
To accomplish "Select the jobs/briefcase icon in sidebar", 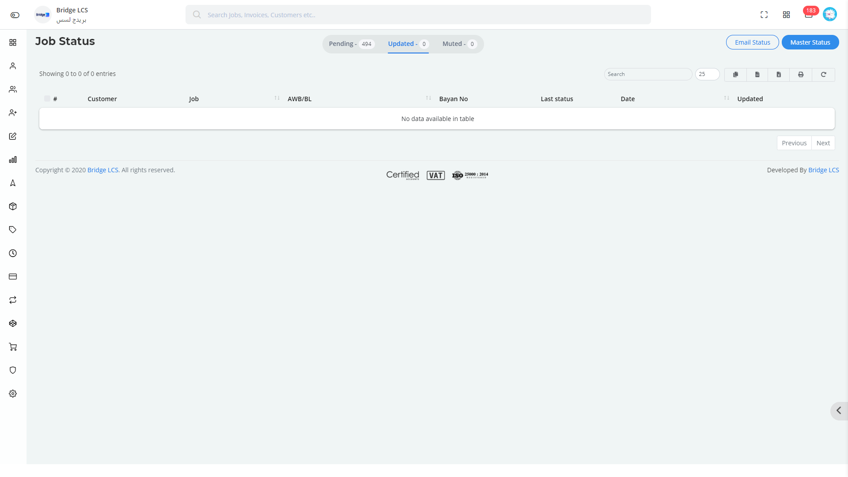I will point(13,206).
